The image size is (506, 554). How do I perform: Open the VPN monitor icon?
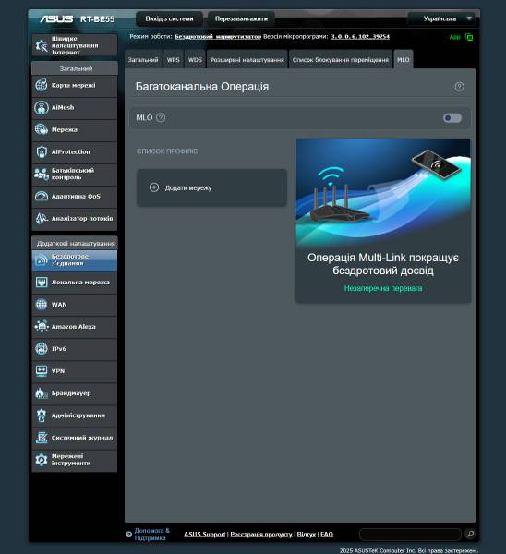(42, 371)
